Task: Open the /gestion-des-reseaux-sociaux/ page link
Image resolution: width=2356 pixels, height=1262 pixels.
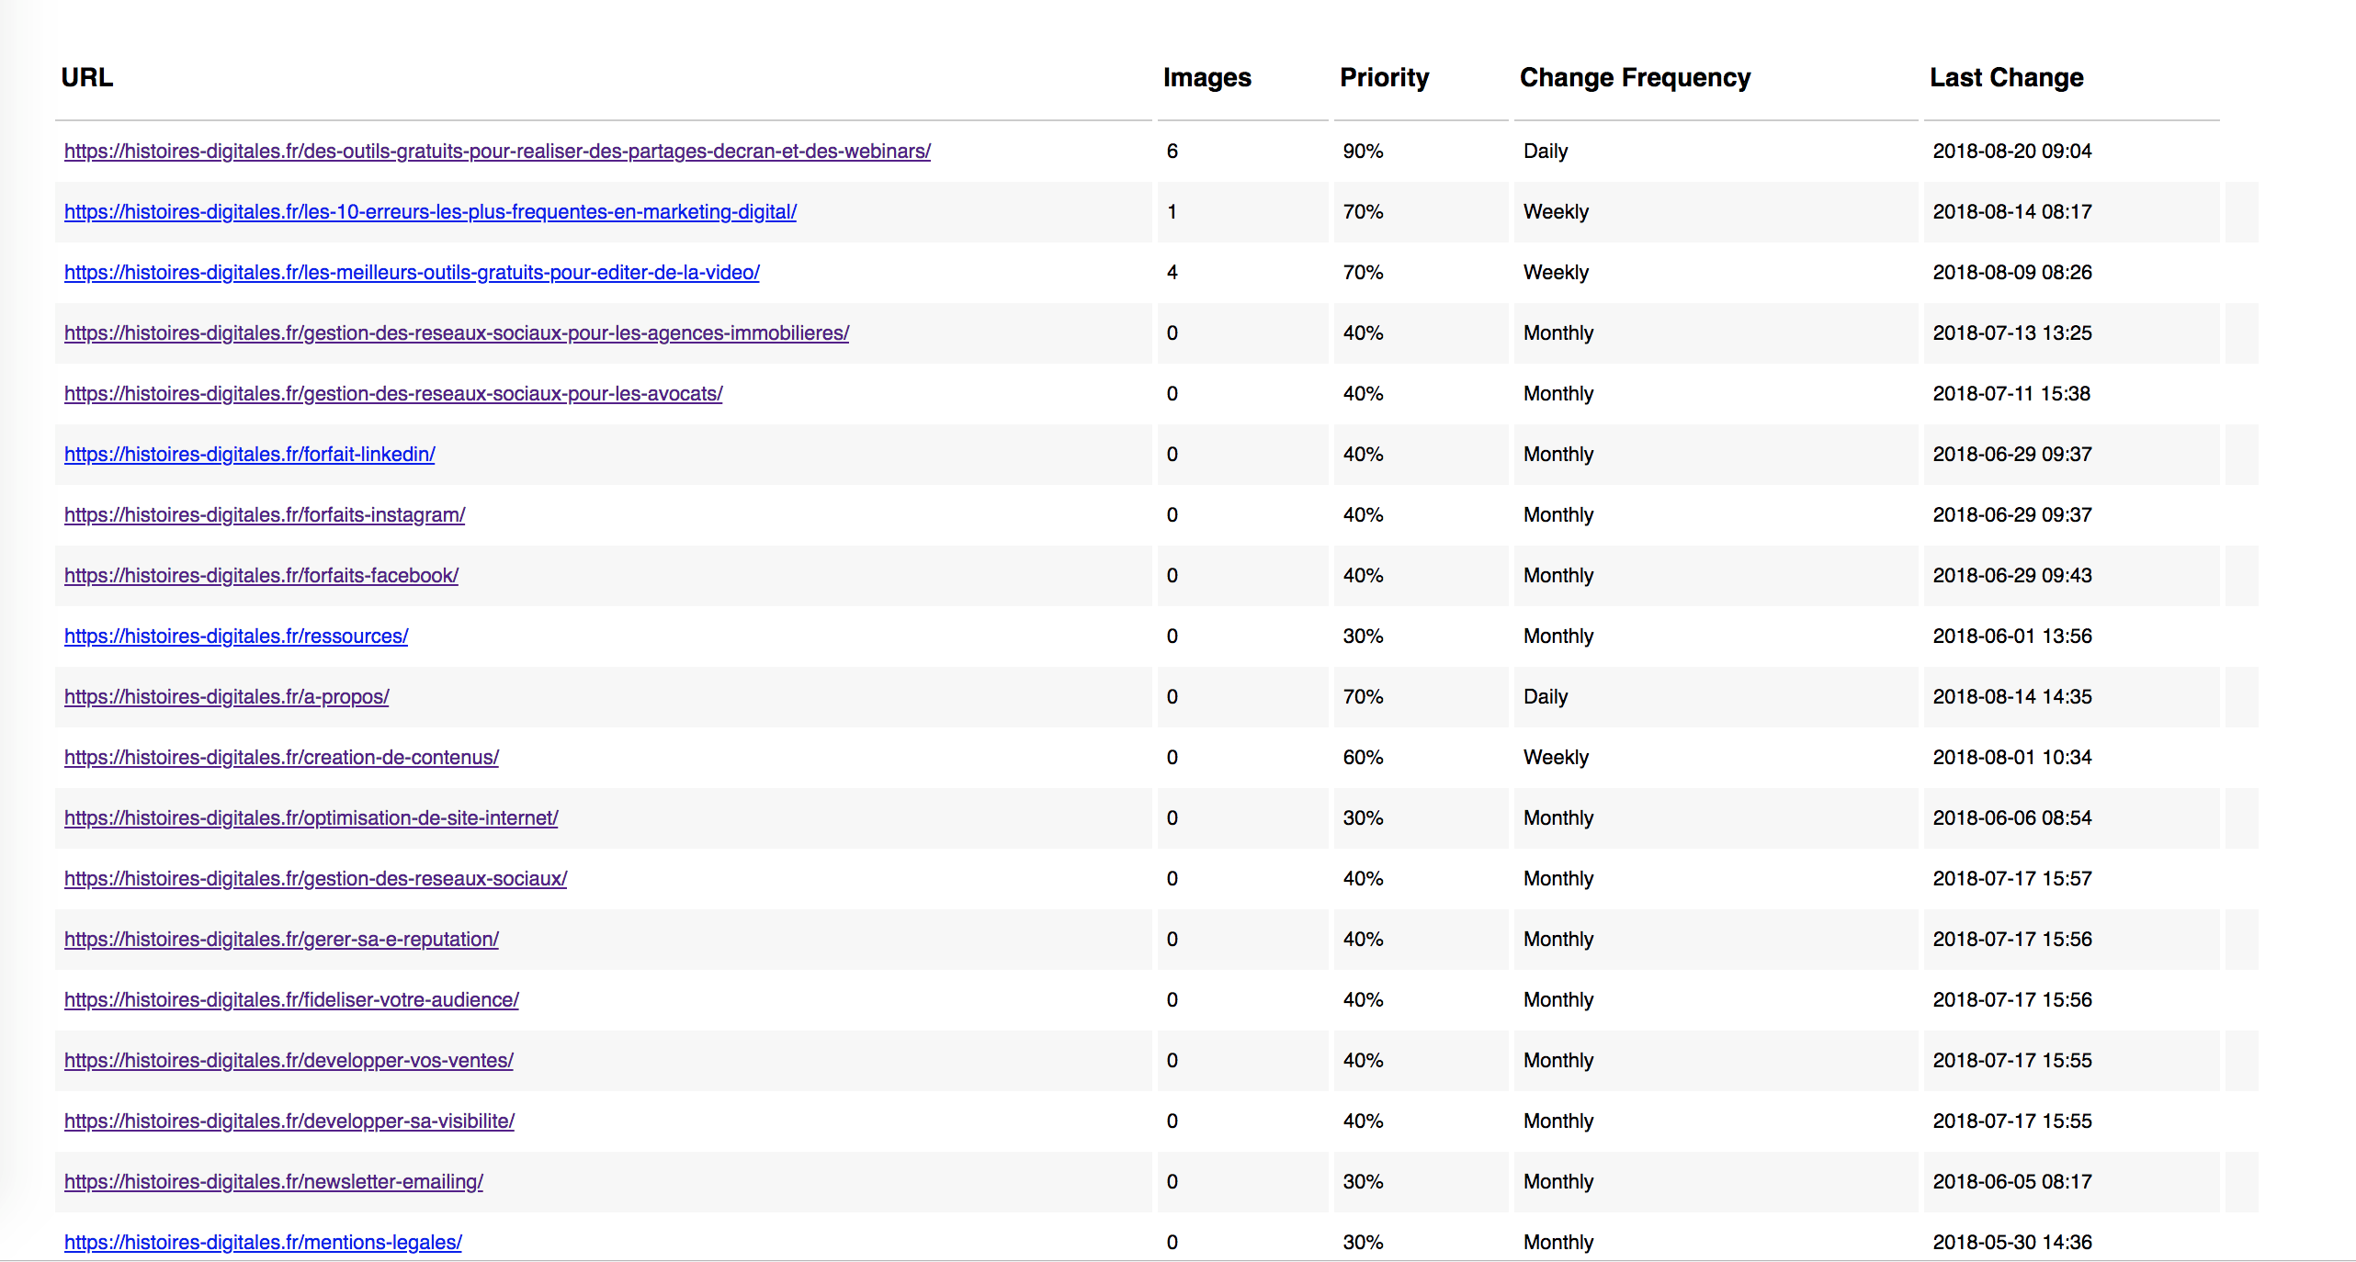Action: click(x=315, y=878)
